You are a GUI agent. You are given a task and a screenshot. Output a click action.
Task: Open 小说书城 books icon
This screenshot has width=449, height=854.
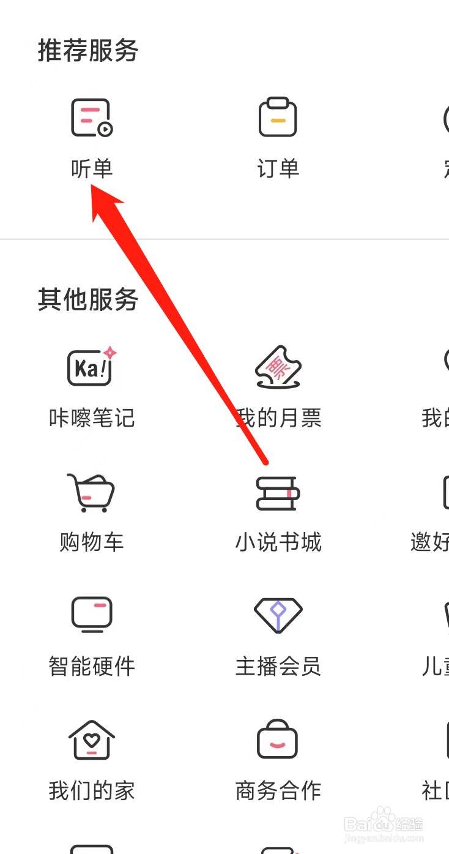pos(278,493)
